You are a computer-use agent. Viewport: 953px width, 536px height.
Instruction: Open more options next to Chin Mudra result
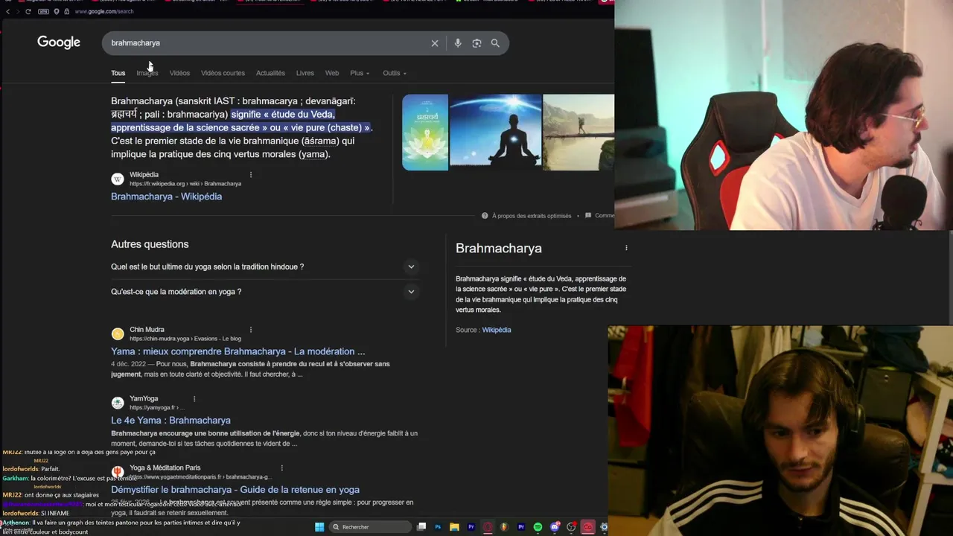click(x=251, y=330)
